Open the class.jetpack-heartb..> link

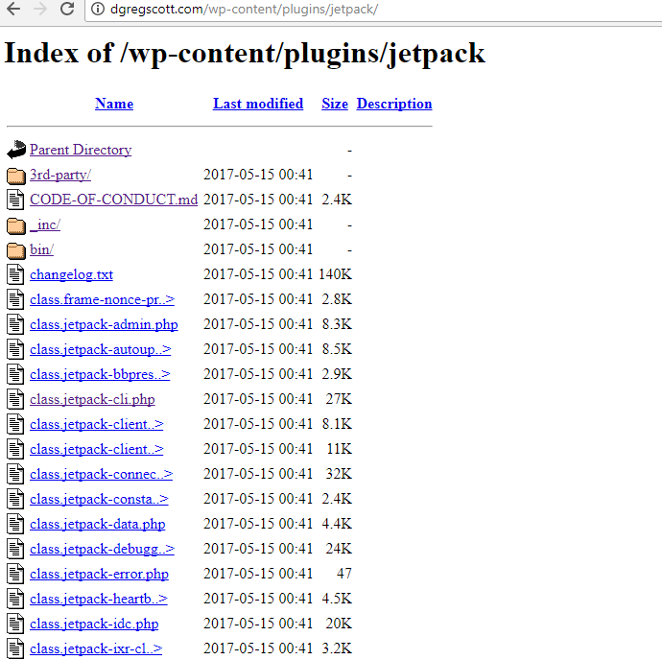(x=99, y=599)
